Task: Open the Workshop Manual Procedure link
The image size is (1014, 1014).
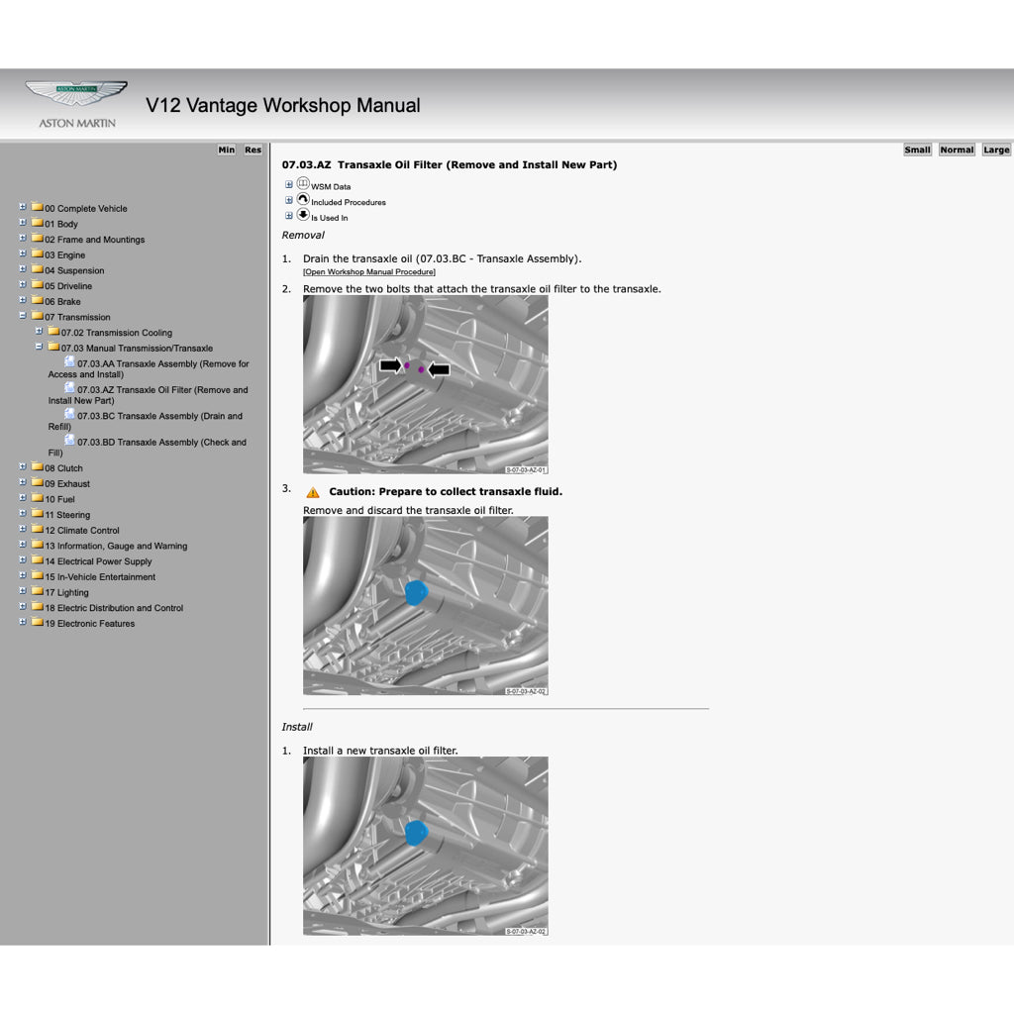Action: tap(369, 271)
